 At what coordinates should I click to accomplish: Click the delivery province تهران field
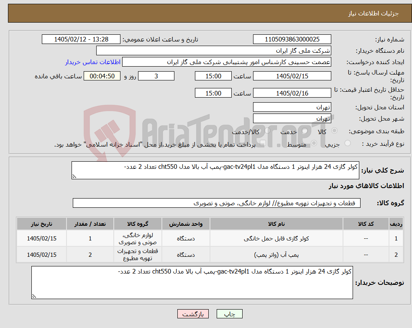pos(292,107)
